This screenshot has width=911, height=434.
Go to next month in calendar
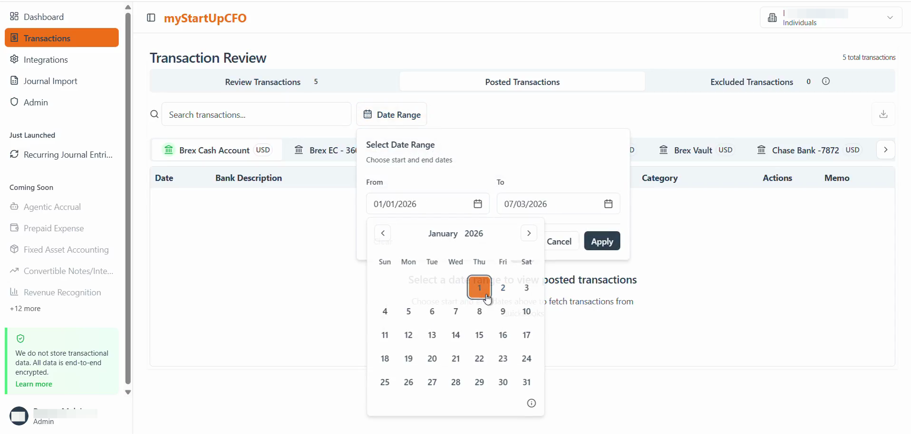click(529, 233)
